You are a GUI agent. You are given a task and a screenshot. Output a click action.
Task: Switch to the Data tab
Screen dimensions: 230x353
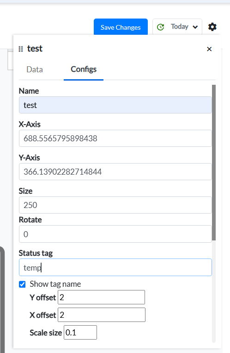tap(35, 69)
